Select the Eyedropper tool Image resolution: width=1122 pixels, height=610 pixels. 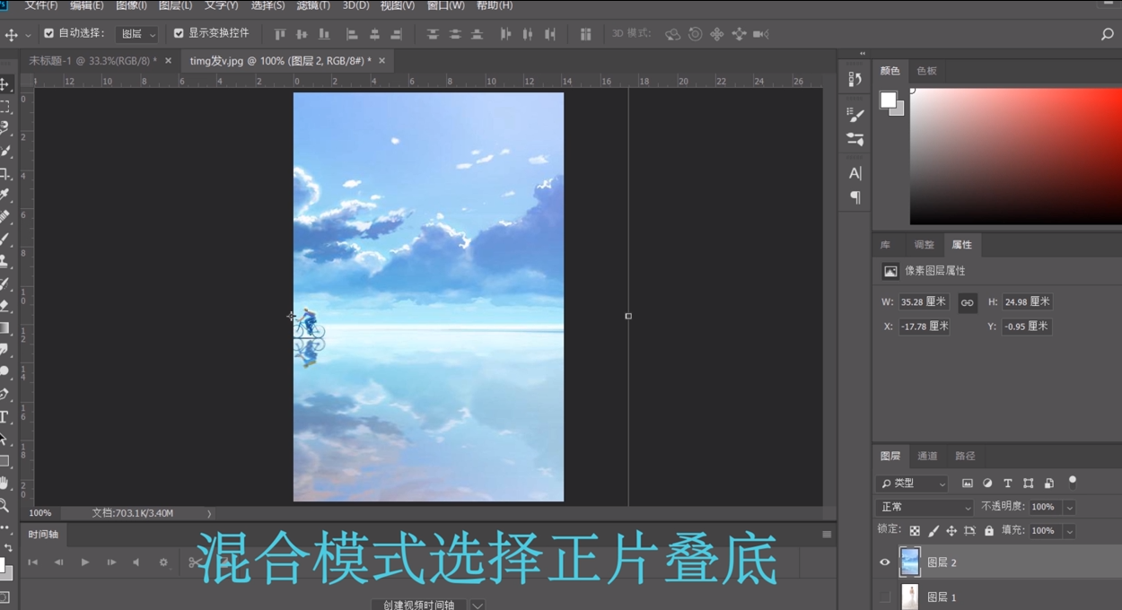5,195
